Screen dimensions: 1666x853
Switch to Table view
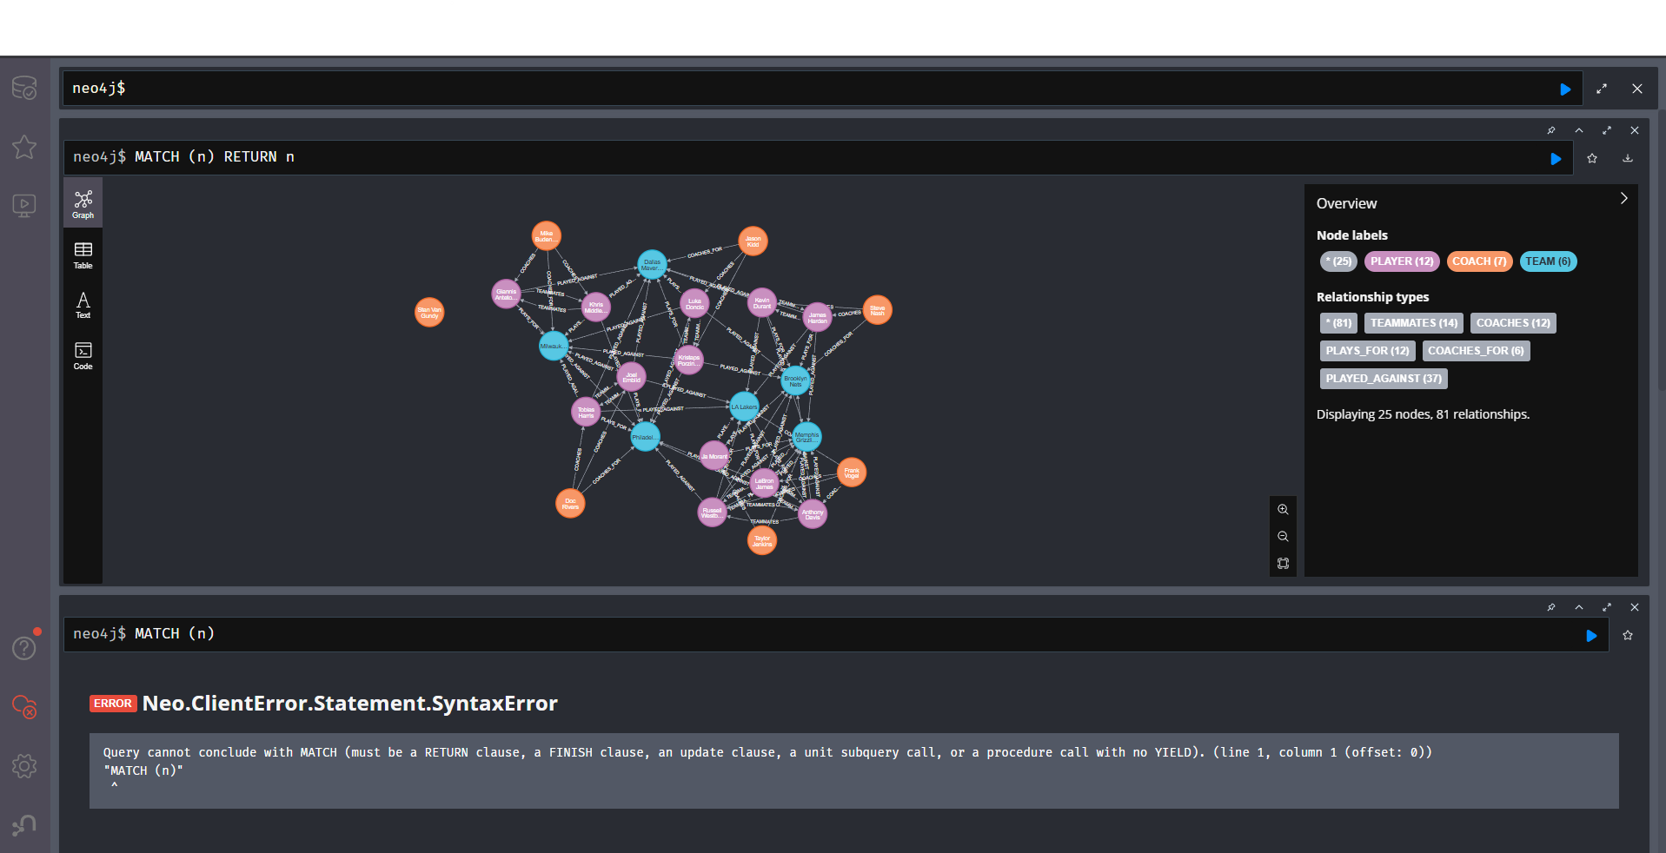[83, 255]
